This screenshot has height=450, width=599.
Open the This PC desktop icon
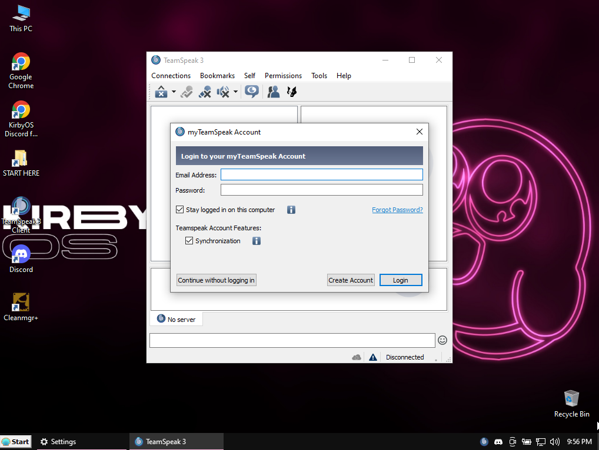21,18
